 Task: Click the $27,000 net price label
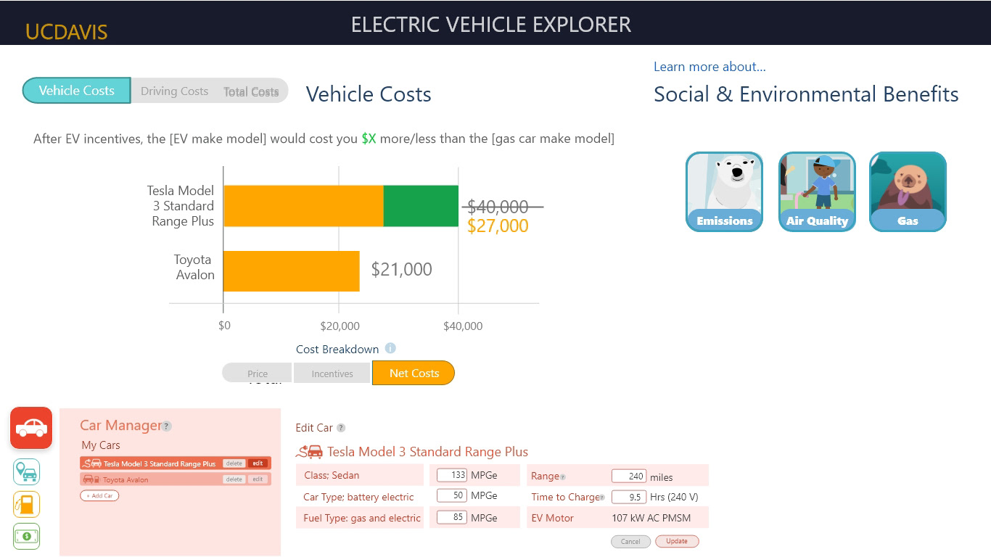point(498,226)
